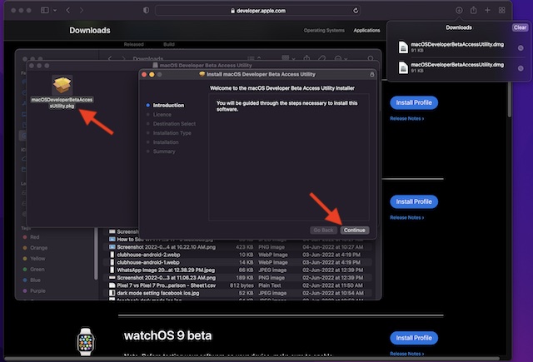The image size is (533, 362).
Task: Click Continue in the installer window
Action: click(x=355, y=231)
